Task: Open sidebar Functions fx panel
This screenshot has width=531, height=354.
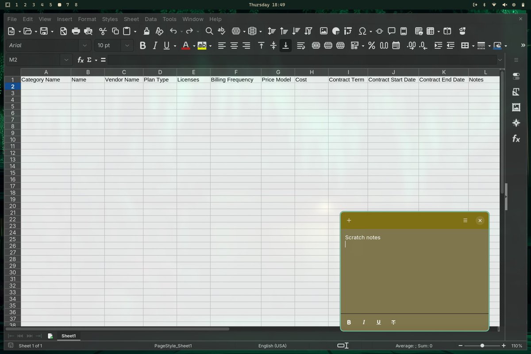Action: pyautogui.click(x=516, y=139)
